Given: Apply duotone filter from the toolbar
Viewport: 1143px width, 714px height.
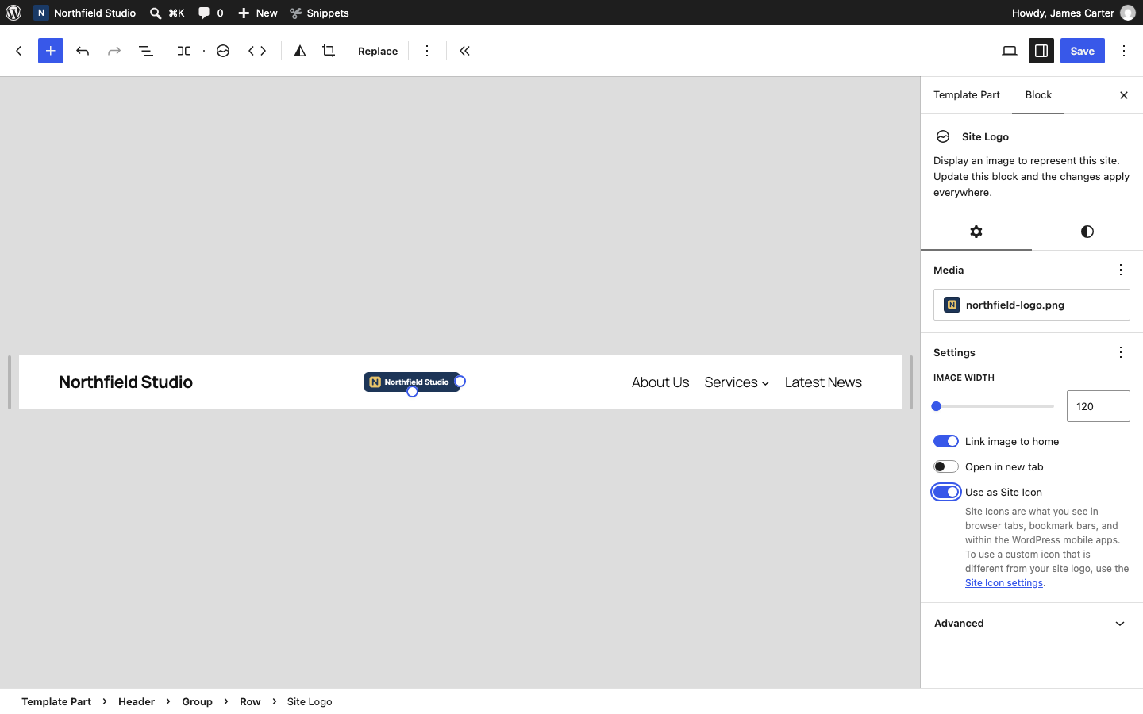Looking at the screenshot, I should coord(300,51).
